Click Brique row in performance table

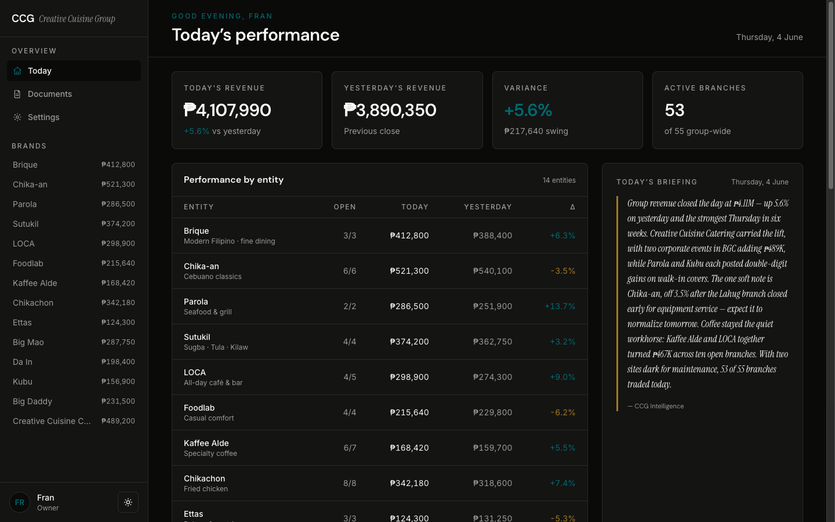(380, 235)
